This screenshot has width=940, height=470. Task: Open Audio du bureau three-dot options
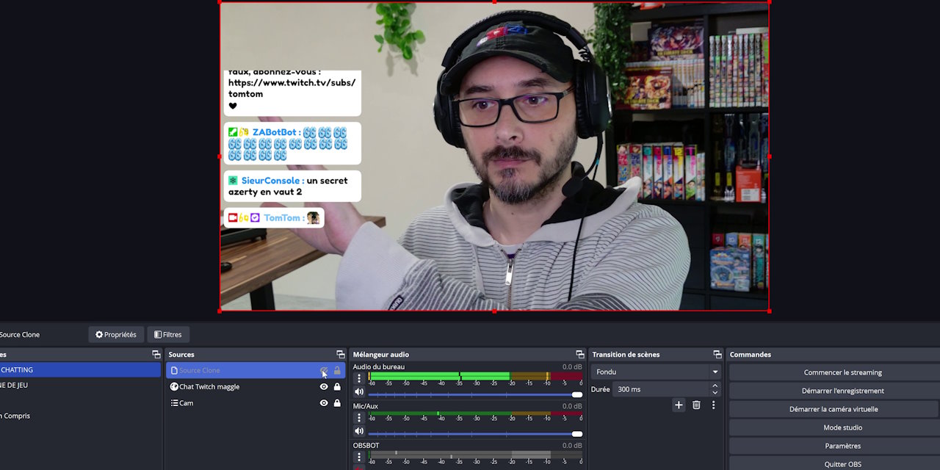(x=359, y=378)
